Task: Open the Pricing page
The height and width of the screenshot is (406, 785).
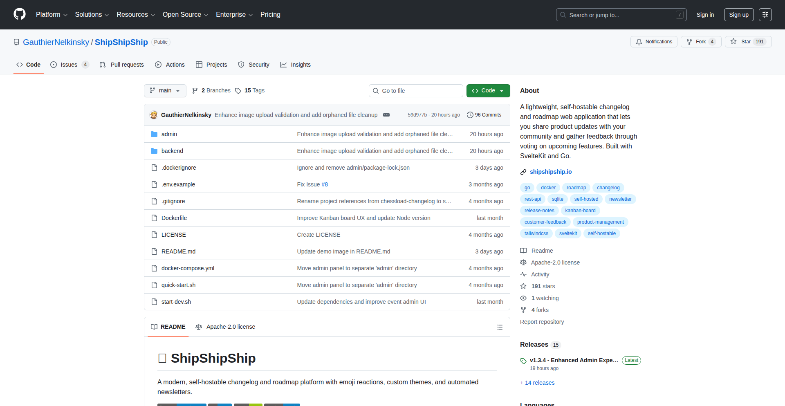Action: coord(270,15)
